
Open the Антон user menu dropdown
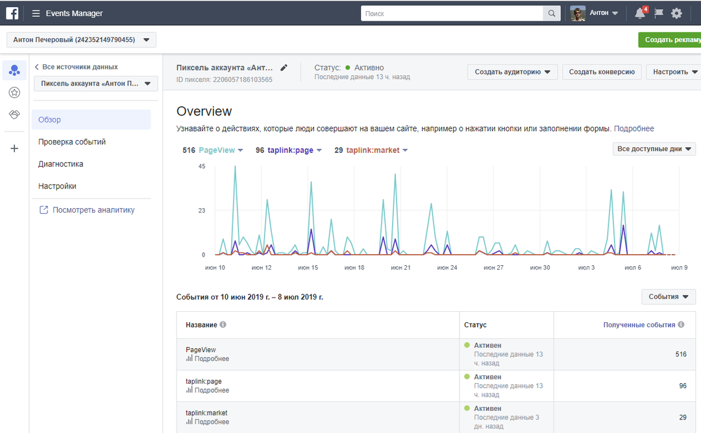[604, 14]
